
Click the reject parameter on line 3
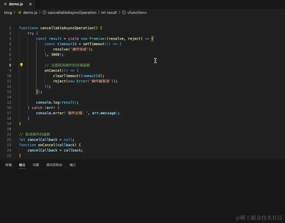point(134,39)
